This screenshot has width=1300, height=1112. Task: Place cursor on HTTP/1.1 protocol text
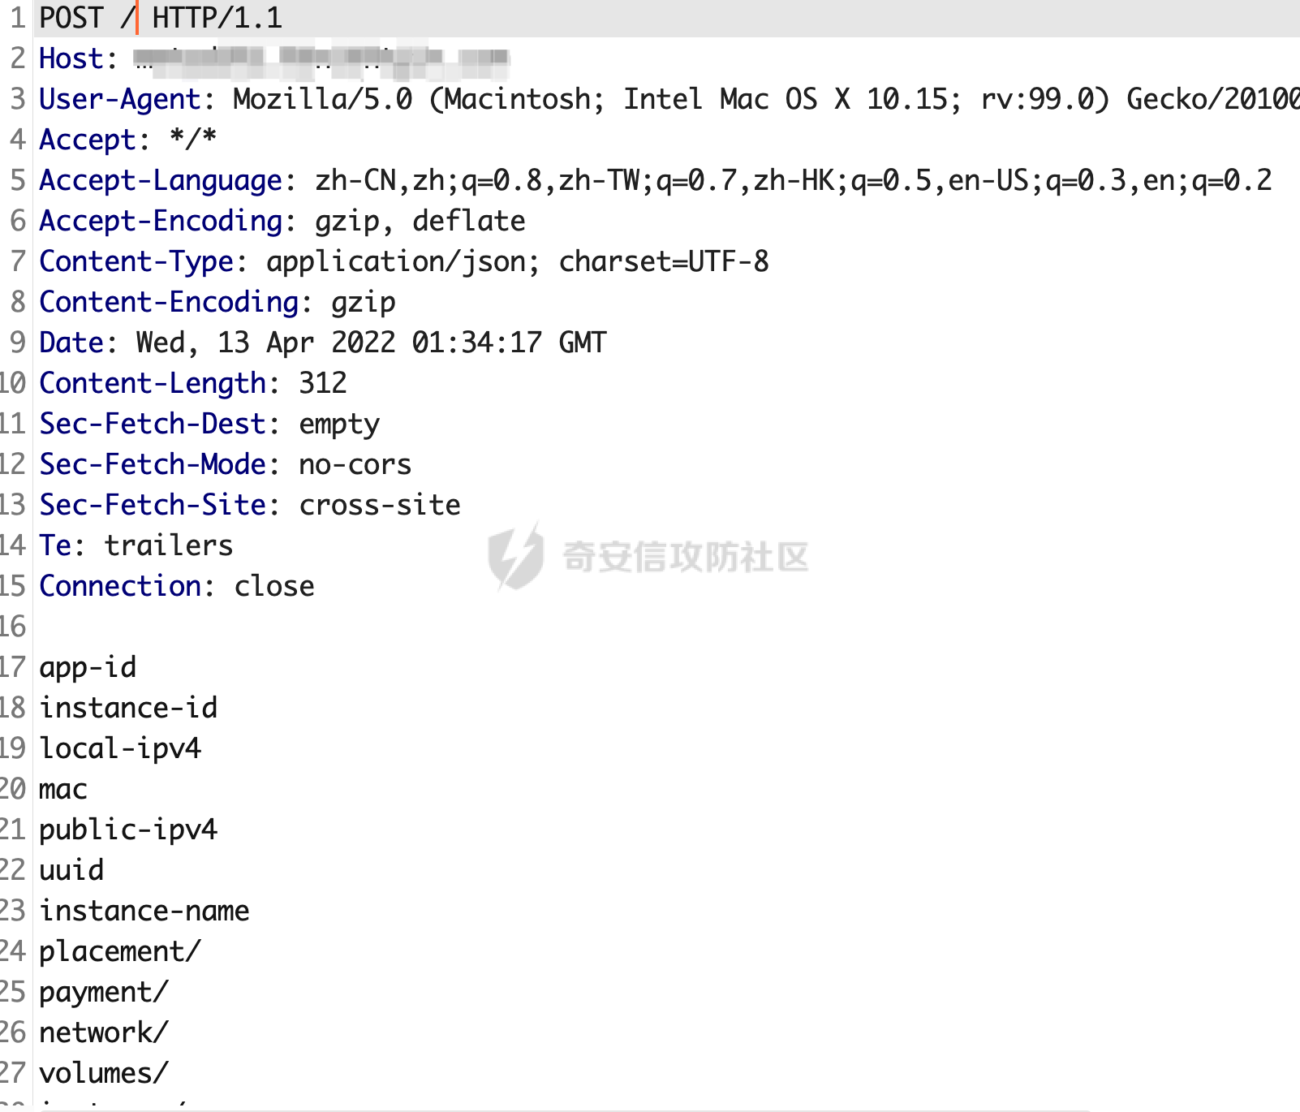(x=217, y=18)
